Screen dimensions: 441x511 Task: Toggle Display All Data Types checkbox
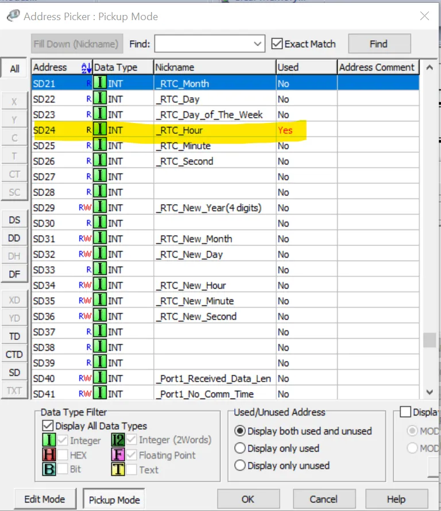tap(48, 425)
